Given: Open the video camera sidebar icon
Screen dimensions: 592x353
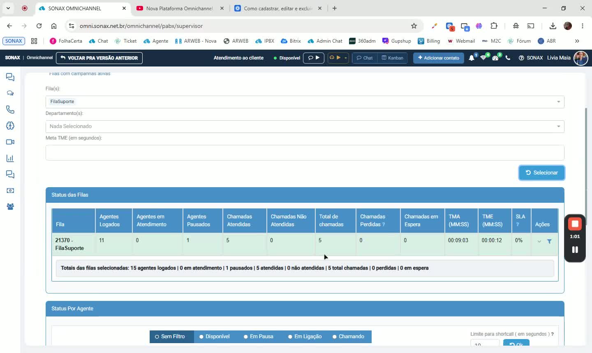Looking at the screenshot, I should 10,142.
